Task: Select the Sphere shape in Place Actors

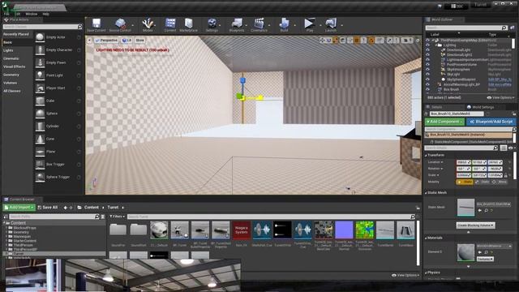Action: pyautogui.click(x=58, y=114)
